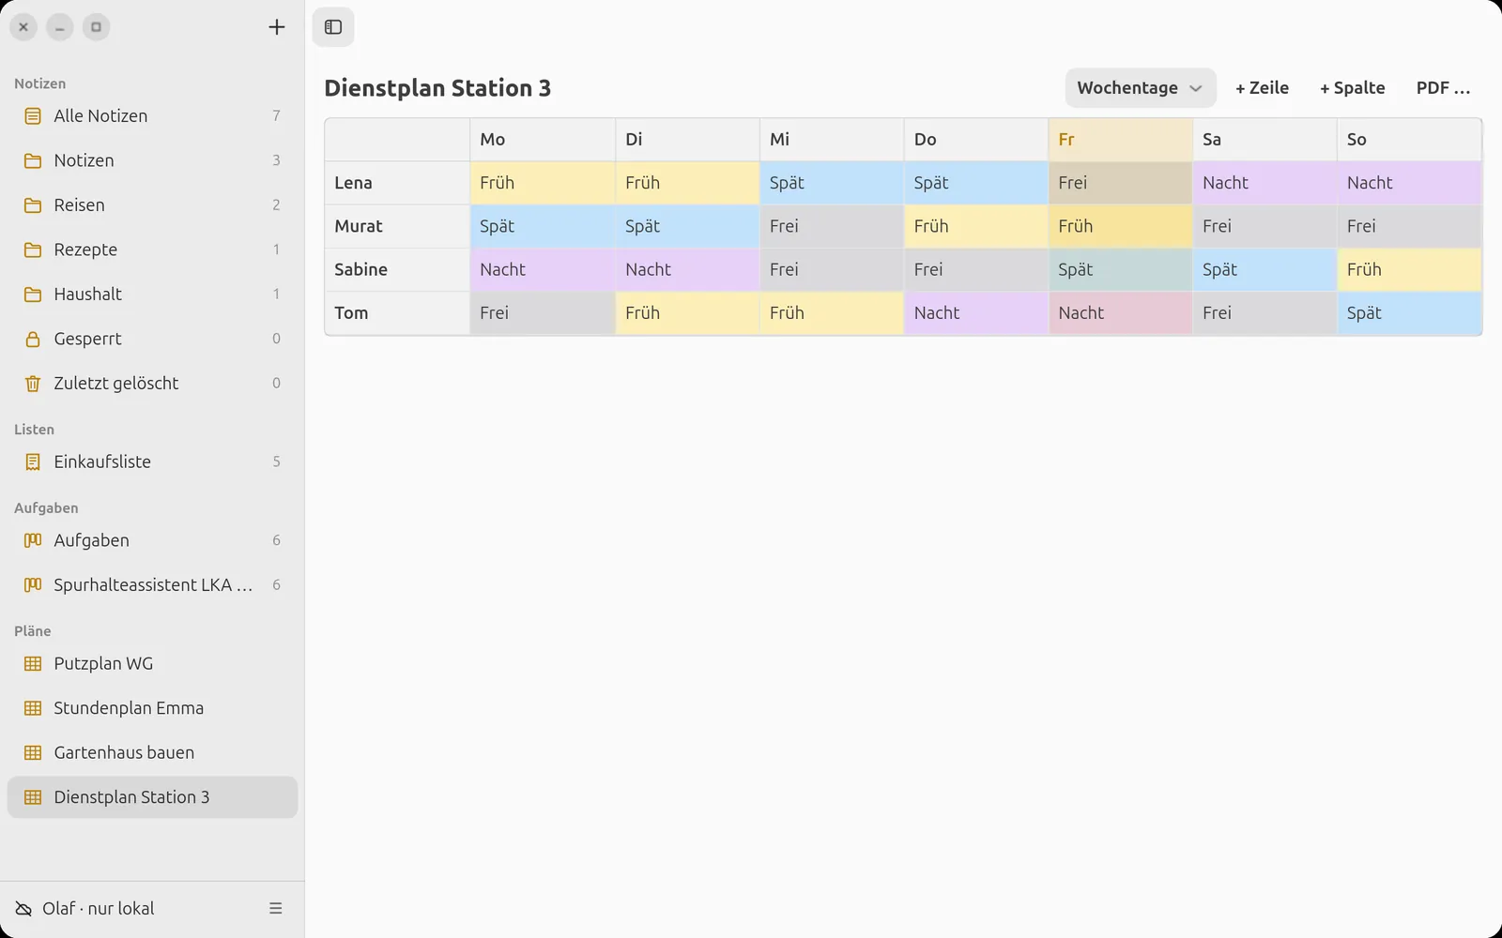The width and height of the screenshot is (1502, 938).
Task: Toggle the sidebar panel icon
Action: [x=333, y=27]
